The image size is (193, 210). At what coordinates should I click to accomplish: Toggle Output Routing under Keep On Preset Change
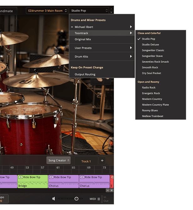[85, 74]
